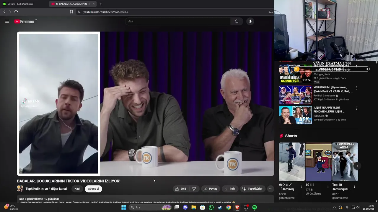Click the video player to pause playback
378x212 pixels.
(146, 104)
